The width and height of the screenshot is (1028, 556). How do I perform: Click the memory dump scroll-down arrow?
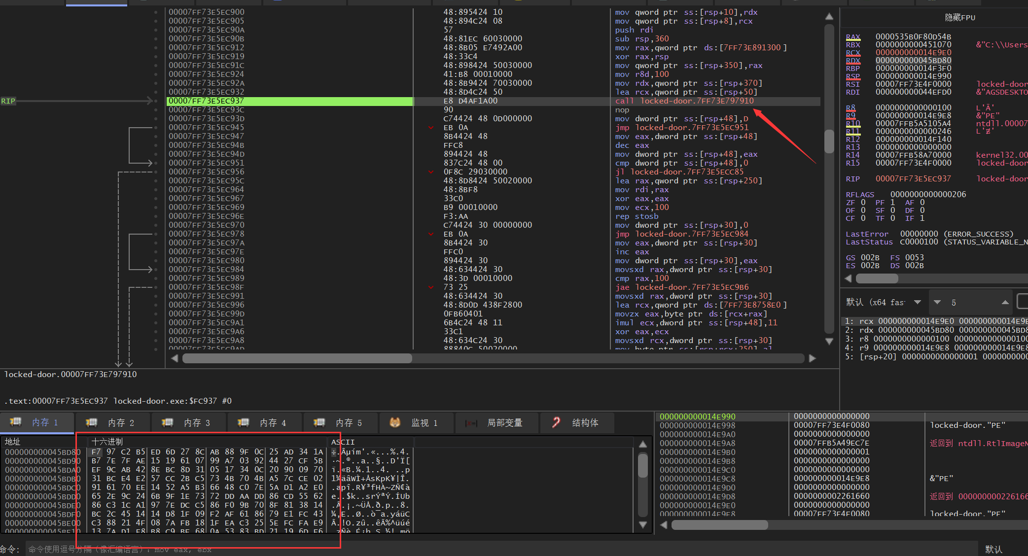[x=643, y=524]
